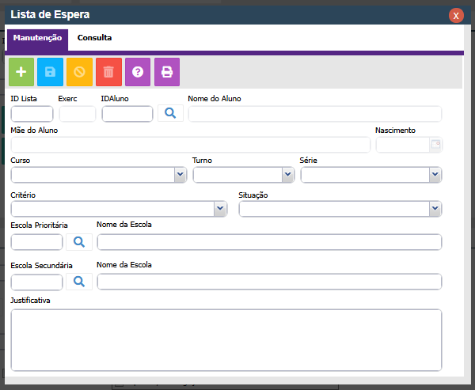This screenshot has height=390, width=475.
Task: Expand the Série dropdown
Action: point(435,175)
